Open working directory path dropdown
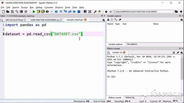The image size is (184, 103). click(173, 11)
